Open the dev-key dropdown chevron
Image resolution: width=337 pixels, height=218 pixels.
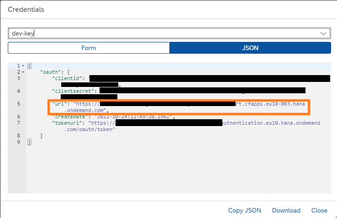point(324,34)
